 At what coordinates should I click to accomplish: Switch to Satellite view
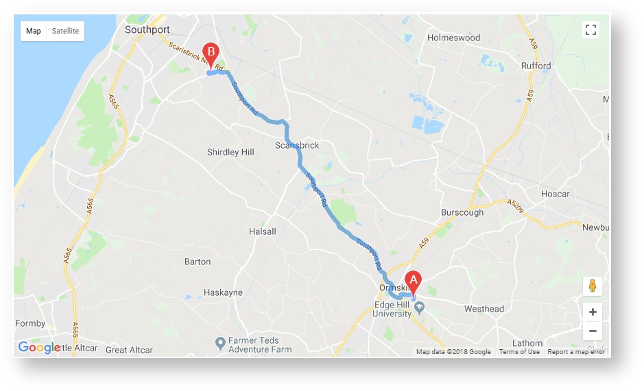coord(65,31)
